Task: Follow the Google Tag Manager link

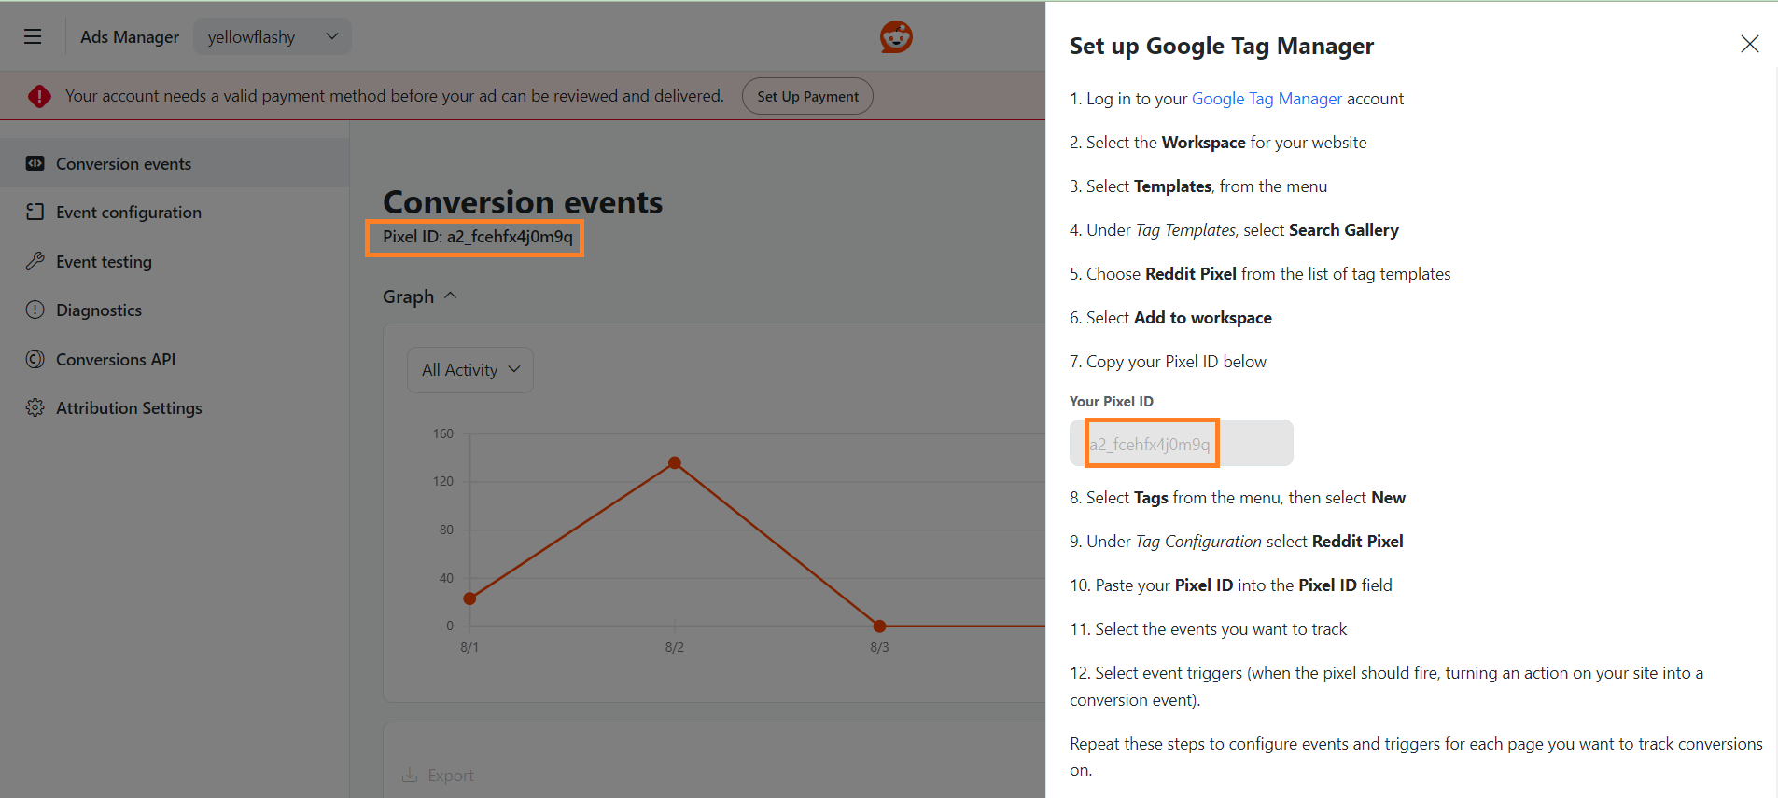Action: (x=1267, y=99)
